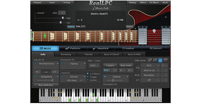Screen dimensions: 201x105
Task: Open the FX Mixer panel
Action: tap(154, 3)
